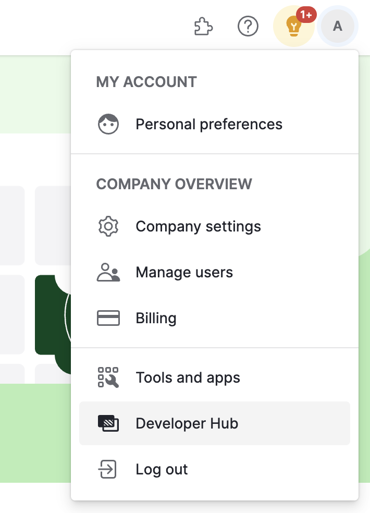Open the help question mark icon
370x513 pixels.
tap(248, 26)
